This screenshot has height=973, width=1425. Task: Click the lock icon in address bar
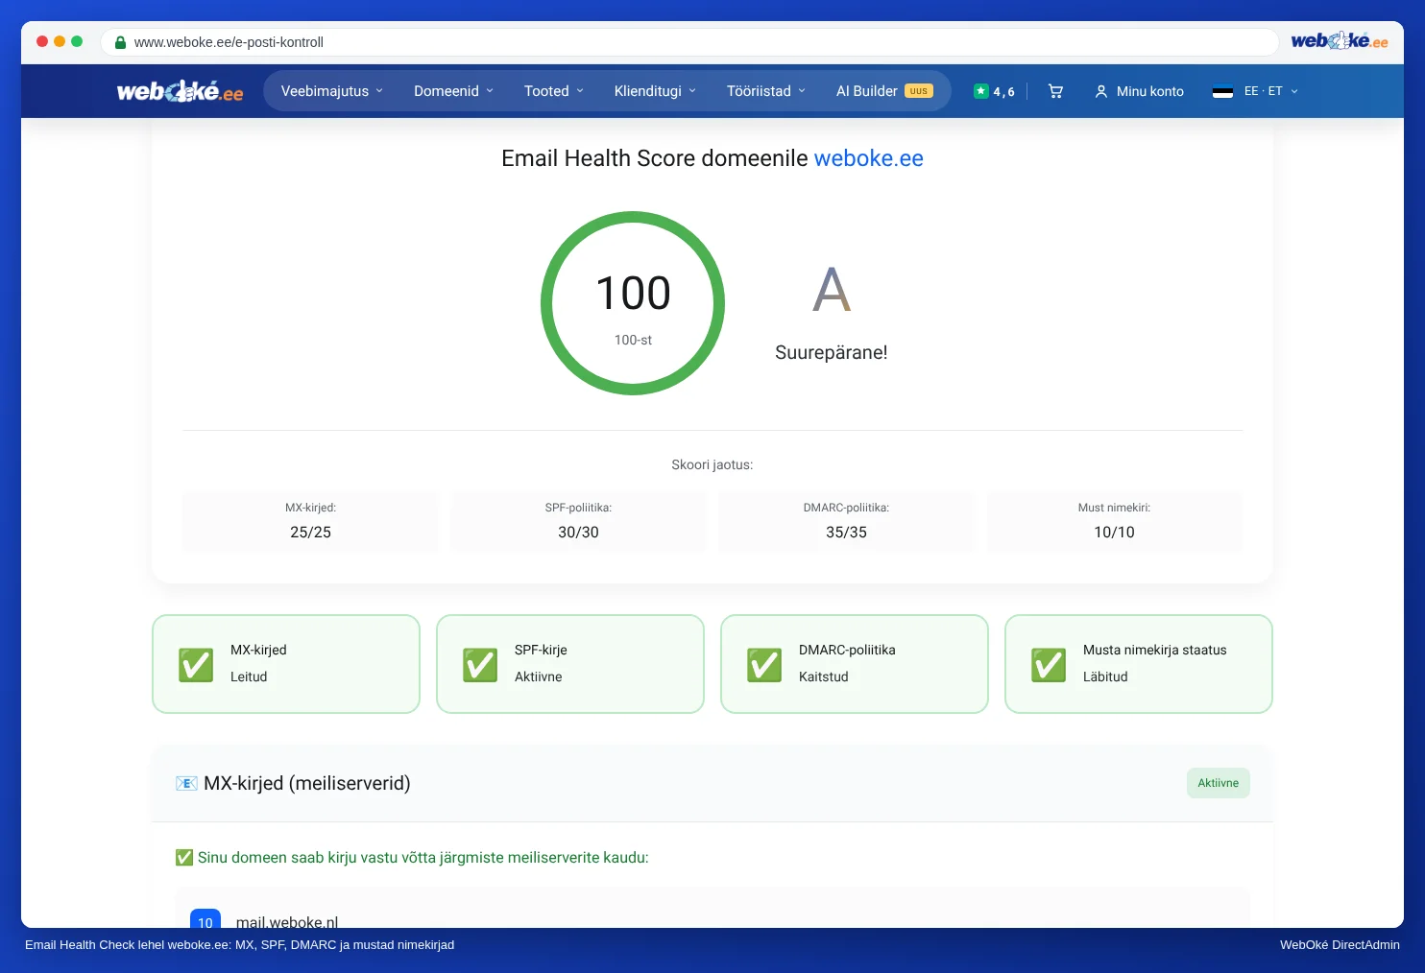pyautogui.click(x=120, y=42)
